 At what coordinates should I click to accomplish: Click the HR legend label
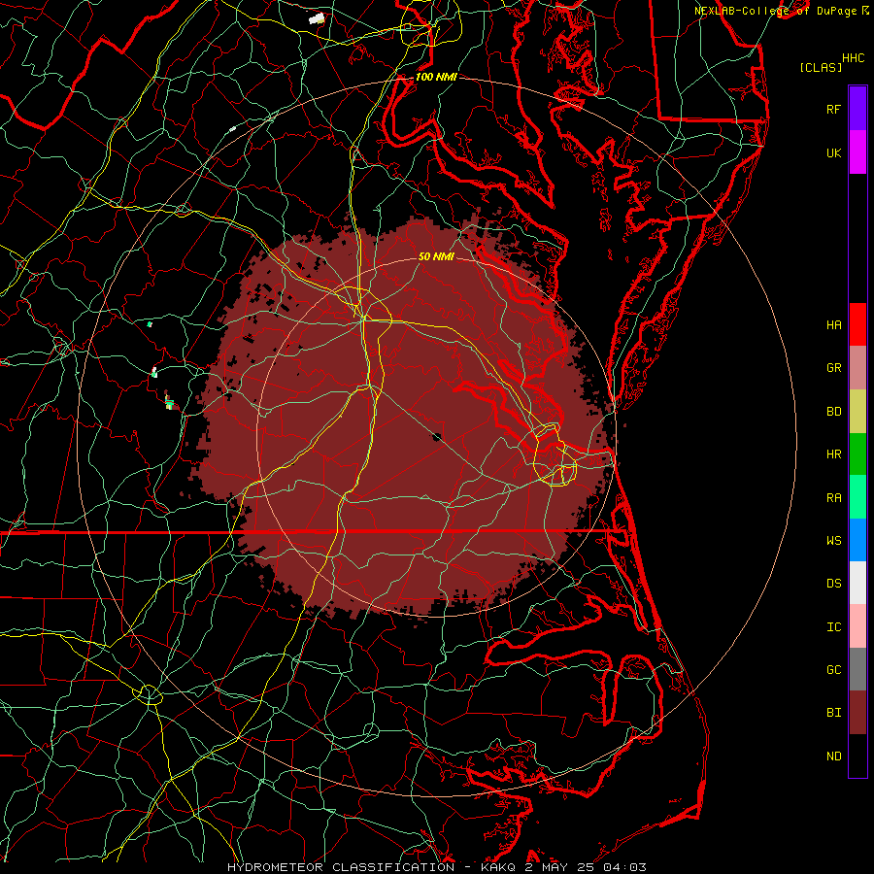(833, 454)
